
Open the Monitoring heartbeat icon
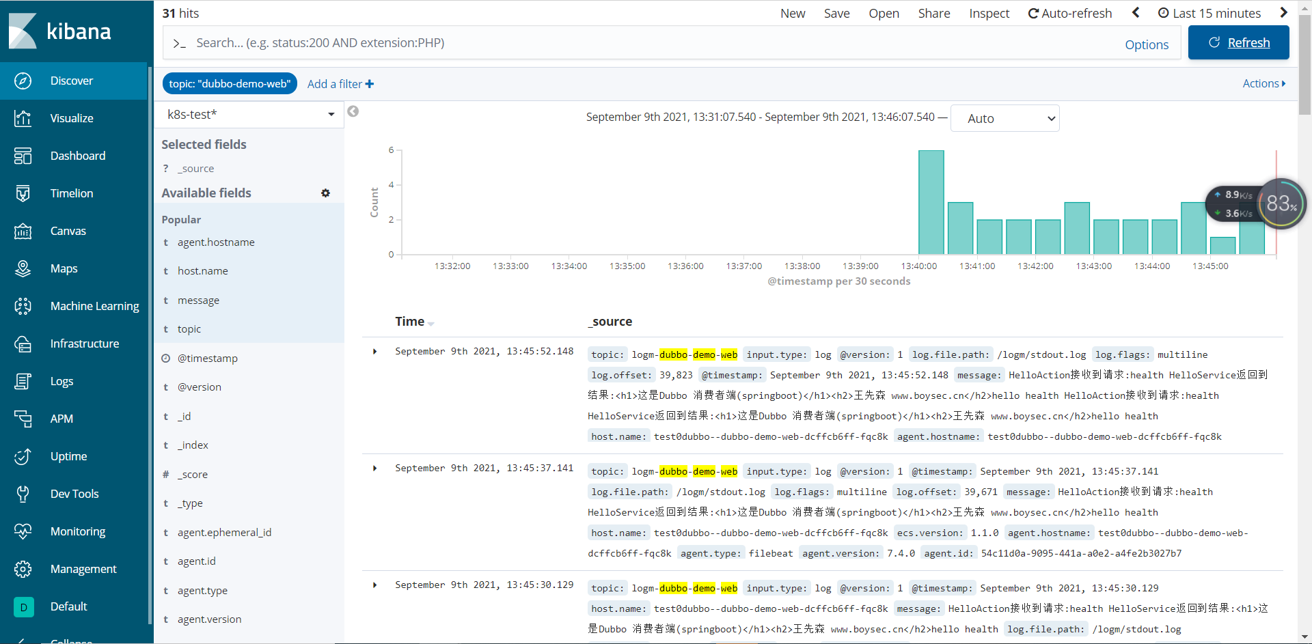(23, 531)
